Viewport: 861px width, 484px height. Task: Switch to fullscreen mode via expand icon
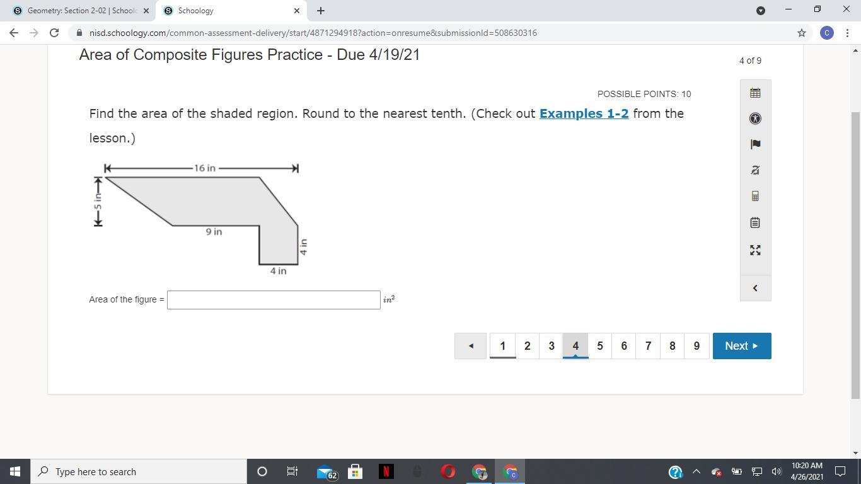(x=755, y=250)
